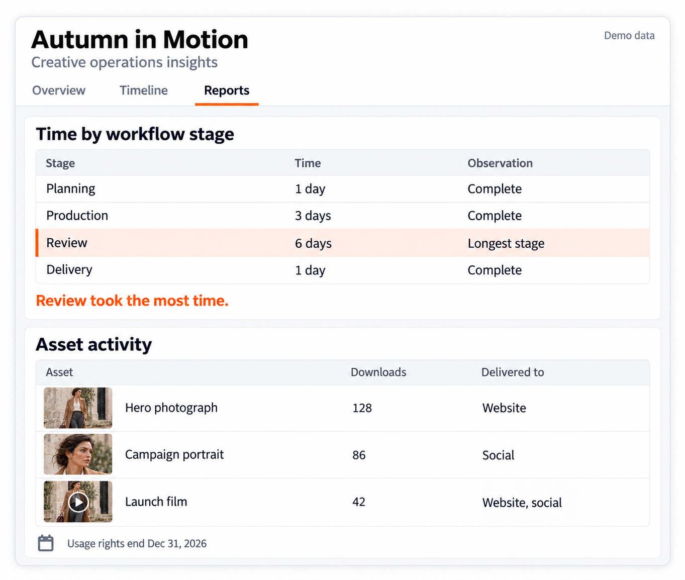Click the Social delivery value for Campaign portrait
The image size is (685, 580).
[498, 455]
